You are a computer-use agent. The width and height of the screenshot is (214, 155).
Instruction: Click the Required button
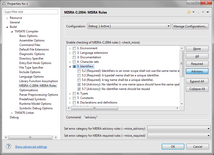197,64
